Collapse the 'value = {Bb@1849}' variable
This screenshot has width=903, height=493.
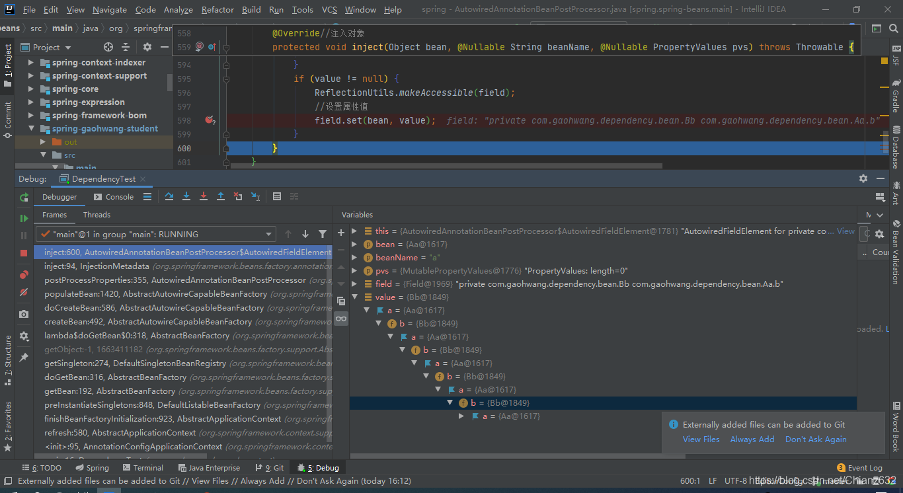(354, 297)
